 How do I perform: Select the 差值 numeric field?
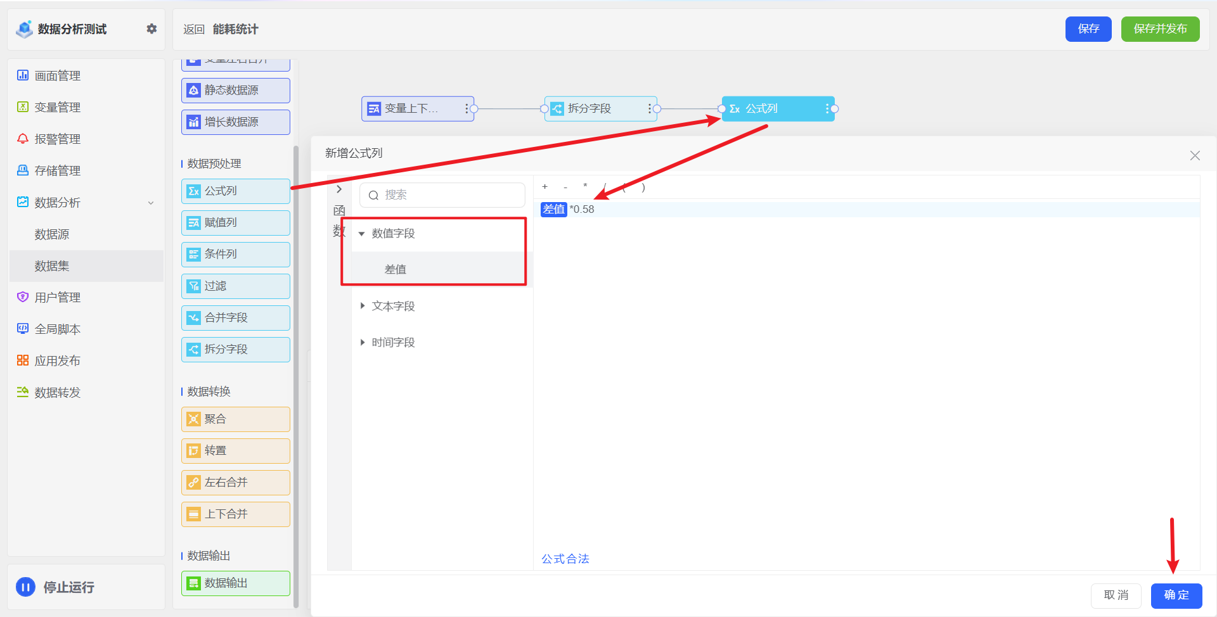tap(396, 269)
